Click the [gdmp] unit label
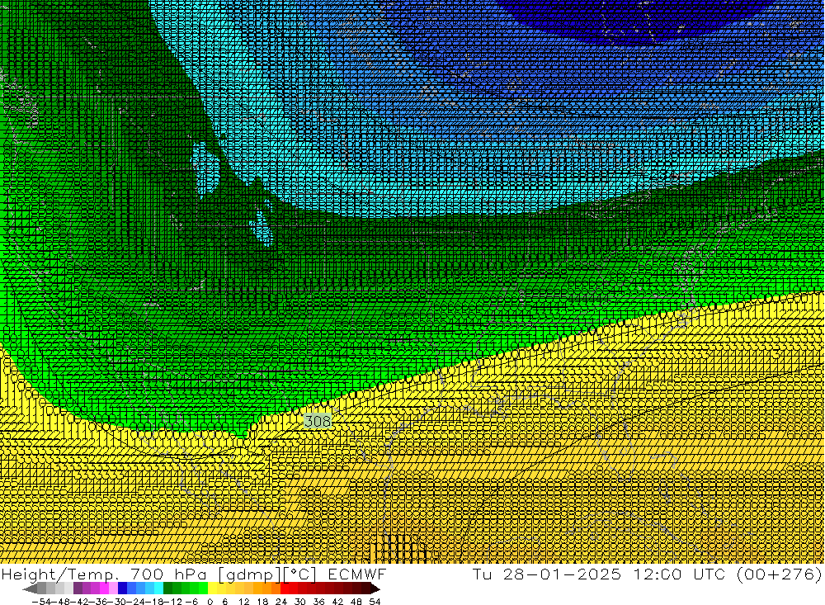825x605 pixels. point(249,574)
